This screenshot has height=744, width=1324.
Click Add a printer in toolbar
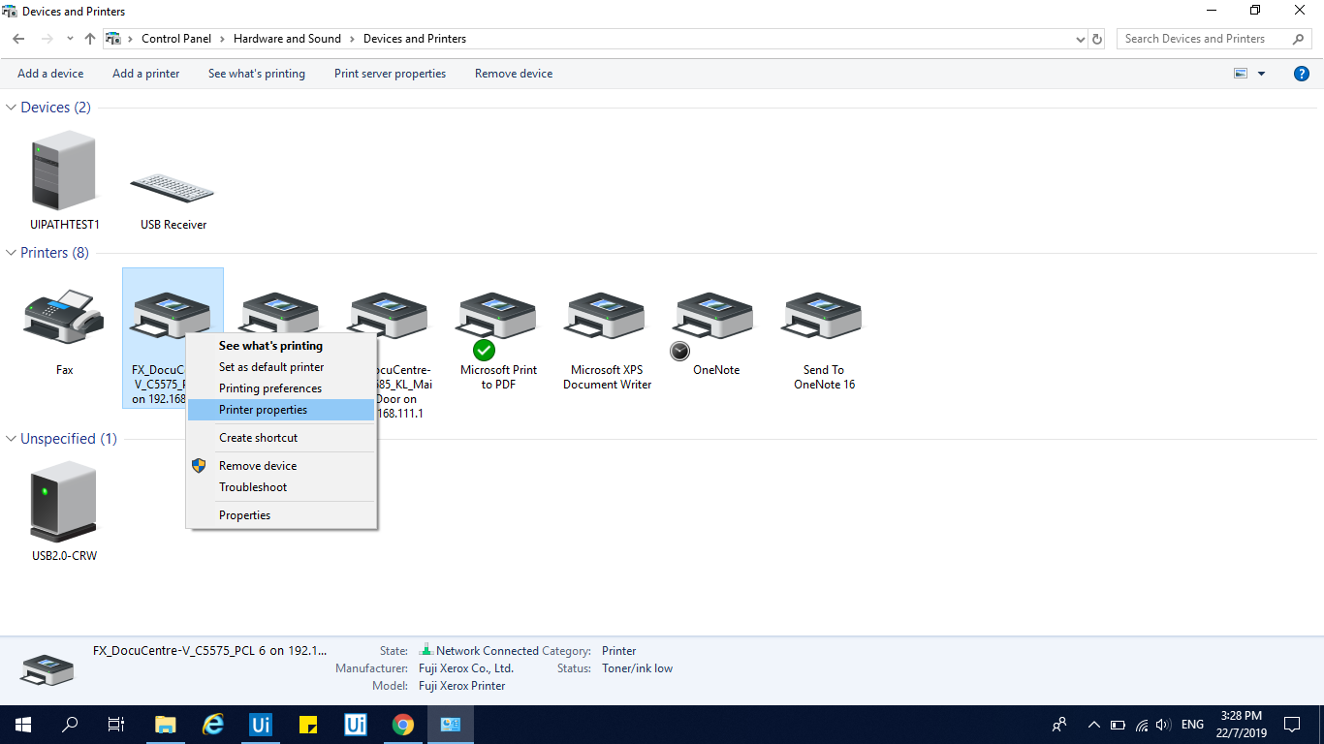tap(146, 74)
